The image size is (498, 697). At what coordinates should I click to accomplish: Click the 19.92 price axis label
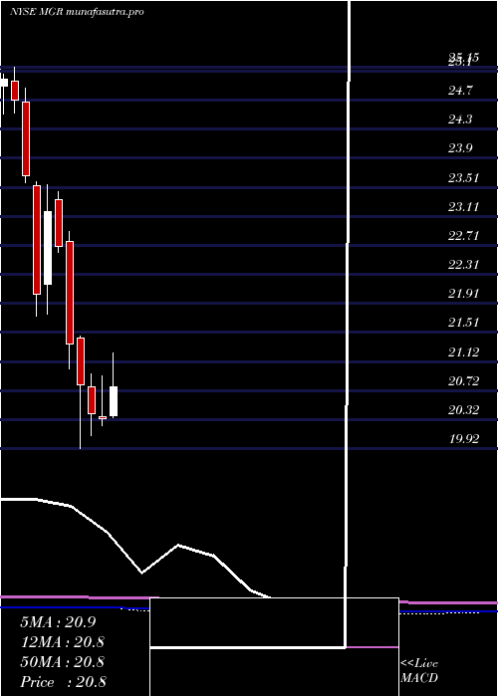tap(463, 439)
